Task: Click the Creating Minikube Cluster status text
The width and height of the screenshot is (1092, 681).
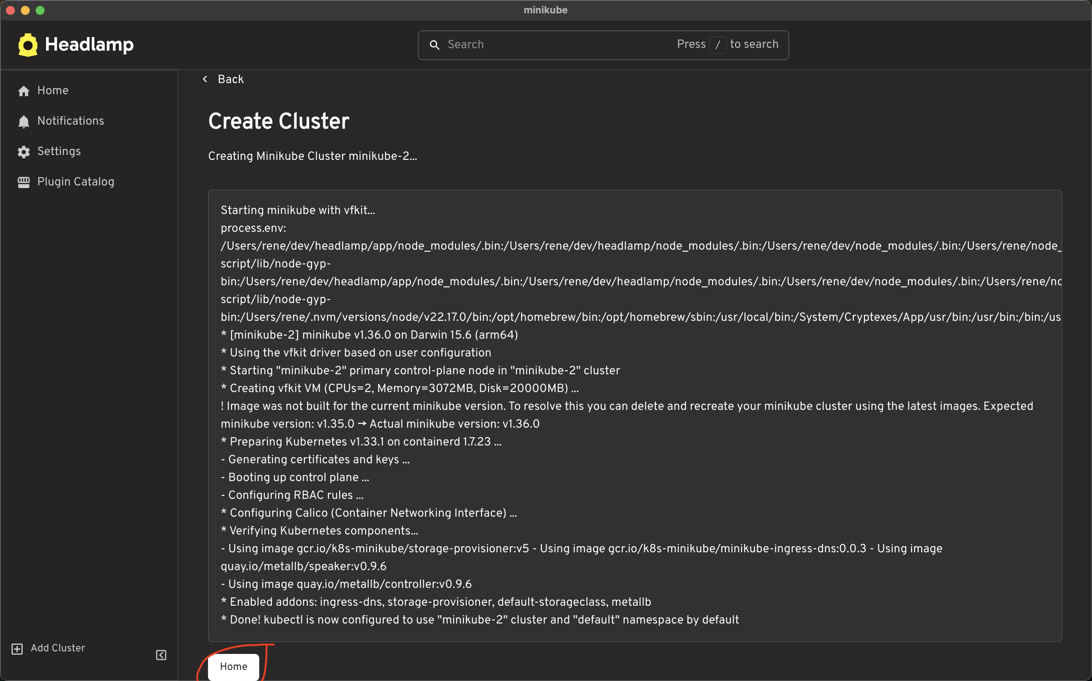Action: click(x=313, y=156)
